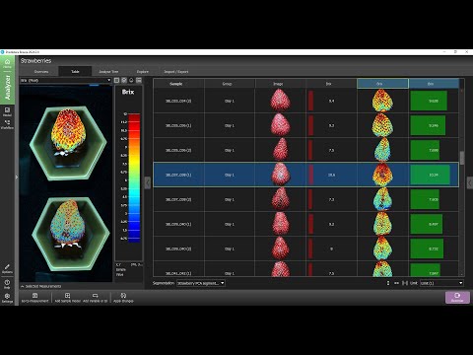Screen dimensions: 473x355
Task: Switch to the Analyse Tree tab
Action: (x=108, y=71)
